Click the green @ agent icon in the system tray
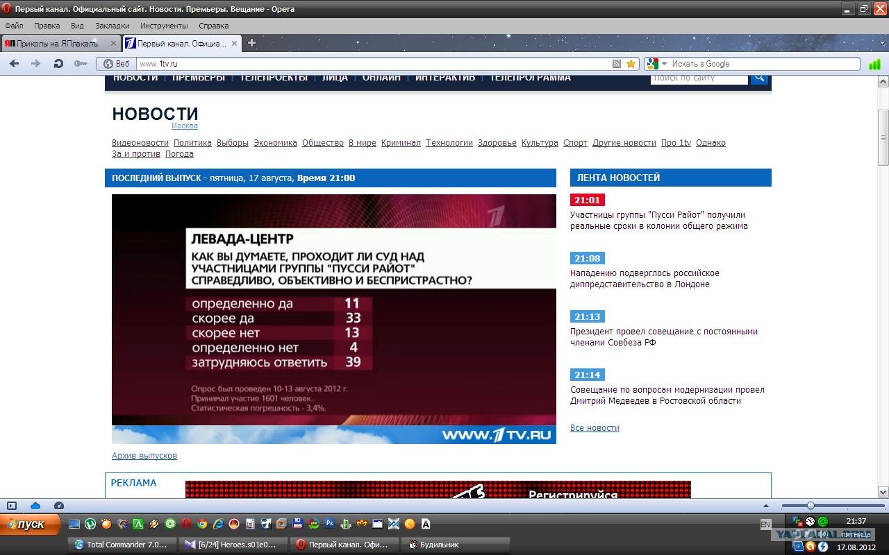Image resolution: width=889 pixels, height=555 pixels. 823,522
